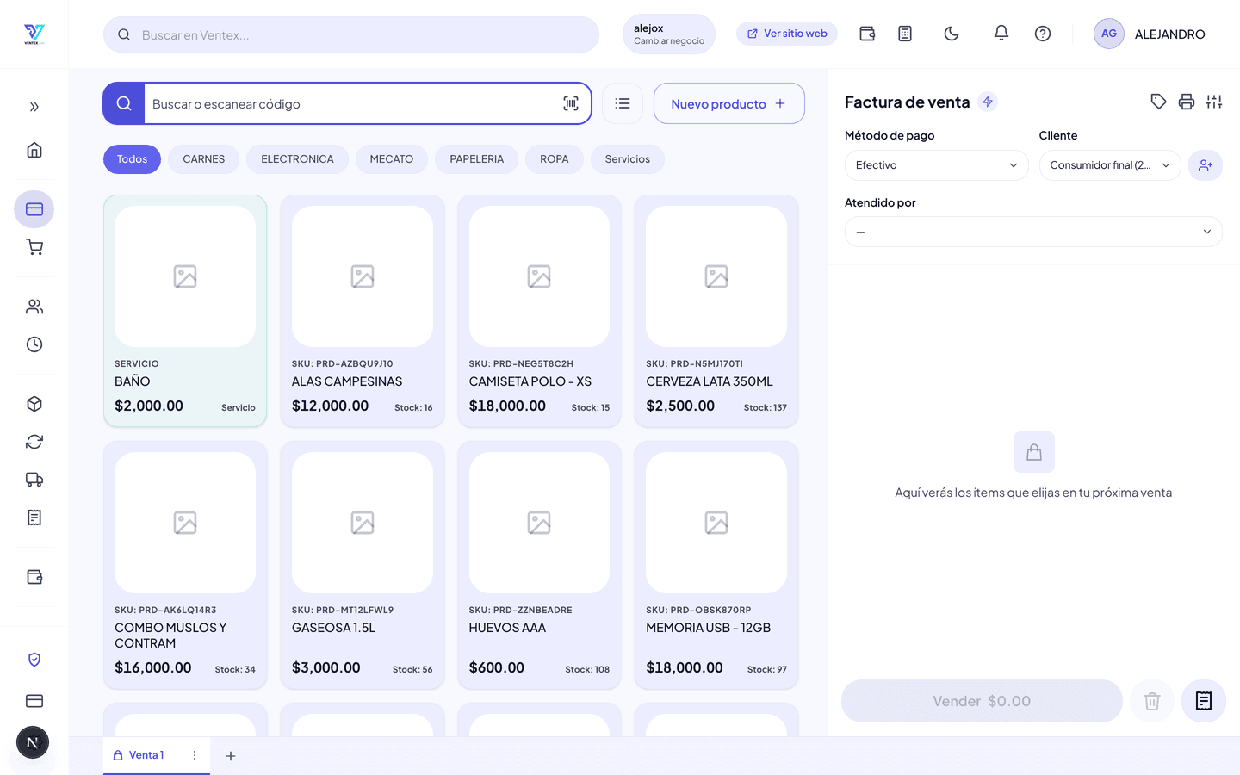1240x775 pixels.
Task: Open the Método de pago Efectivo dropdown
Action: 937,165
